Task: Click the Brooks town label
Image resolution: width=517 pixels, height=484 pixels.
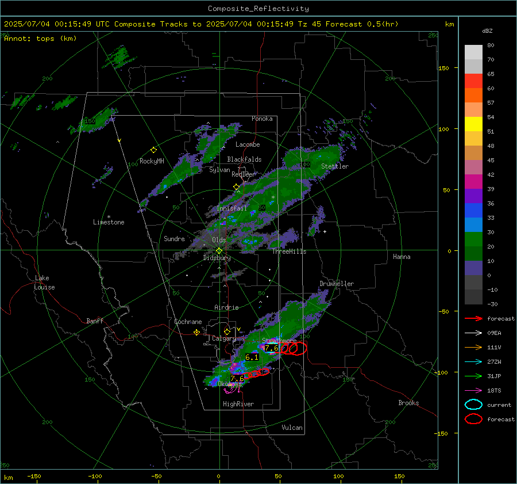Action: click(x=408, y=403)
